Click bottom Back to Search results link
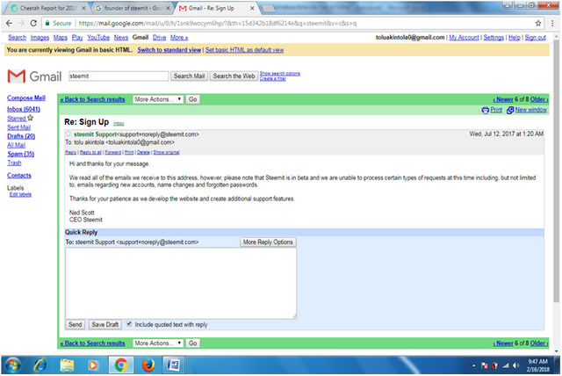The image size is (562, 376). 92,343
